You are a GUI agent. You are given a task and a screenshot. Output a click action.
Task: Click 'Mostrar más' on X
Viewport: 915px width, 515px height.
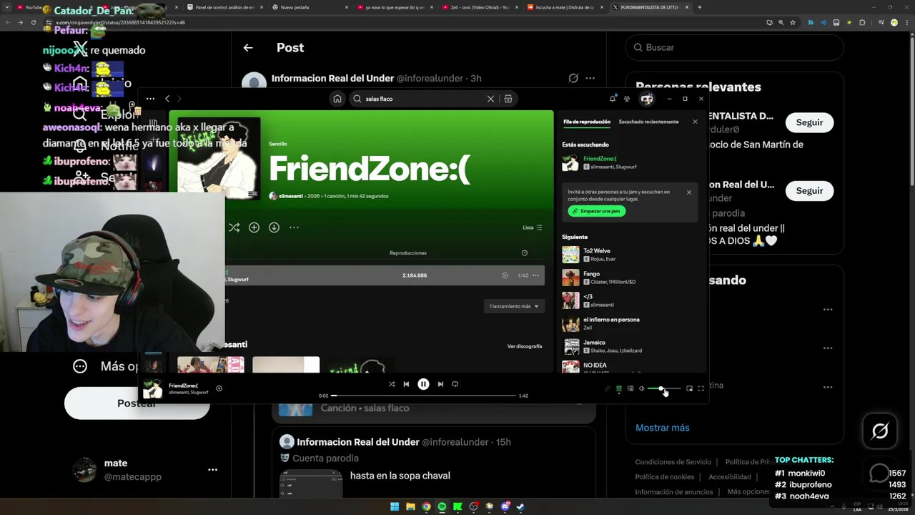pyautogui.click(x=663, y=428)
